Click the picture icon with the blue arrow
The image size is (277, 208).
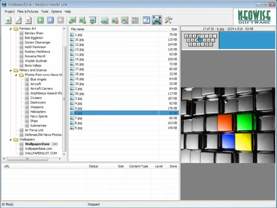coord(105,20)
